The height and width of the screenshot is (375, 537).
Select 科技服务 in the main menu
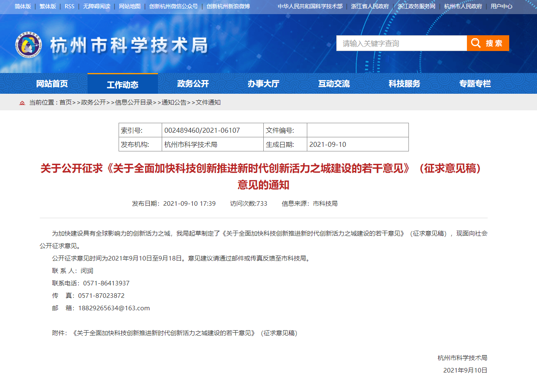[404, 84]
